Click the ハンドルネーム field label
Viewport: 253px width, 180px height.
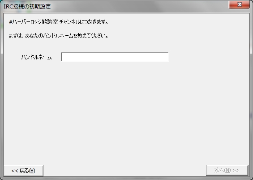pos(36,57)
